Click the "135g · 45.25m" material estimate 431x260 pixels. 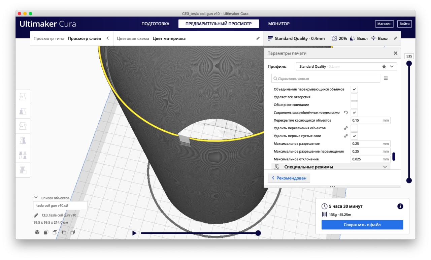(340, 215)
